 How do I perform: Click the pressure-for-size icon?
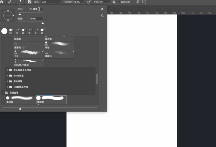point(137,2)
